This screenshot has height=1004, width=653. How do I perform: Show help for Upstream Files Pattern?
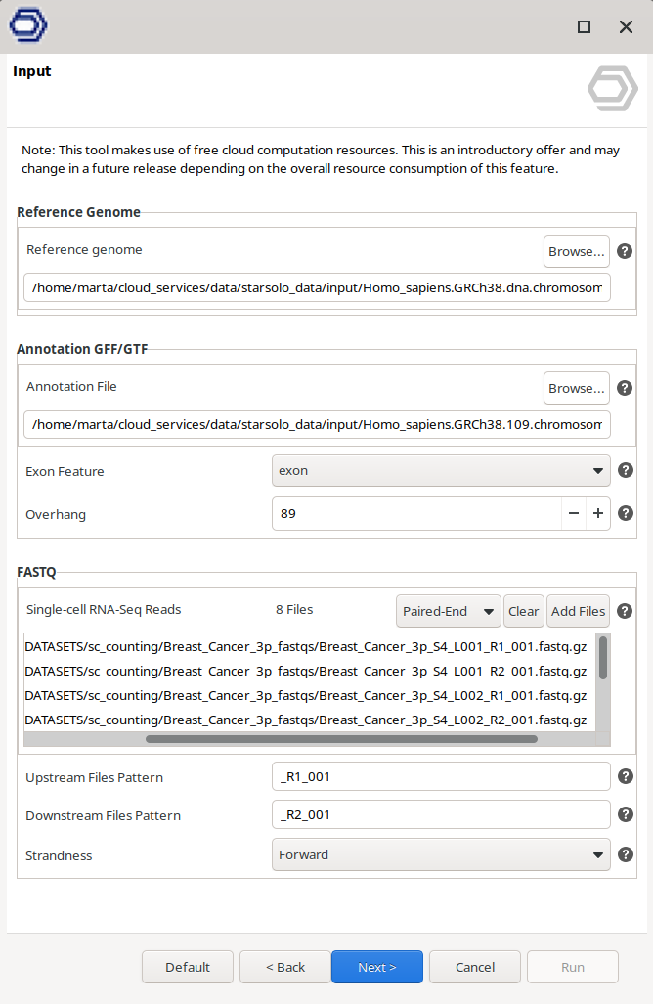(x=625, y=777)
